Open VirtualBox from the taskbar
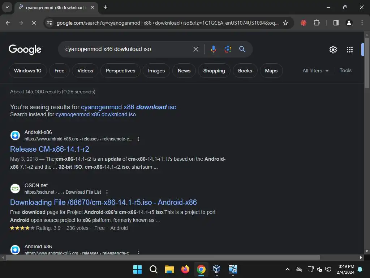Screen dimensions: 370x278 217,269
